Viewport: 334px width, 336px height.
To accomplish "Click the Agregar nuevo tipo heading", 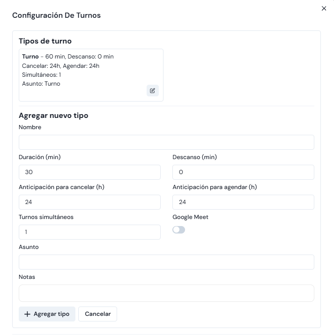I will pyautogui.click(x=53, y=116).
